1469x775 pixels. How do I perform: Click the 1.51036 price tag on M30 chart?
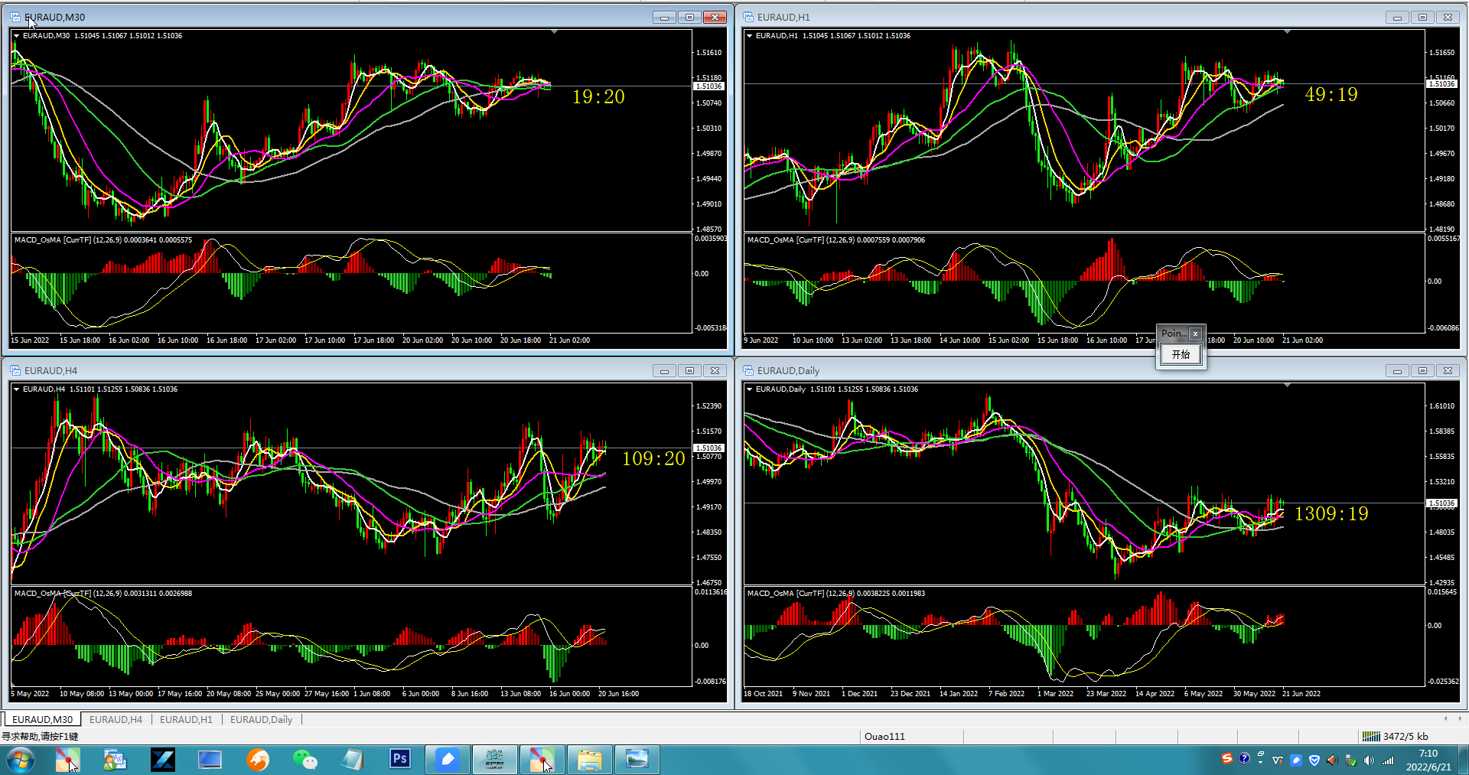[x=708, y=86]
